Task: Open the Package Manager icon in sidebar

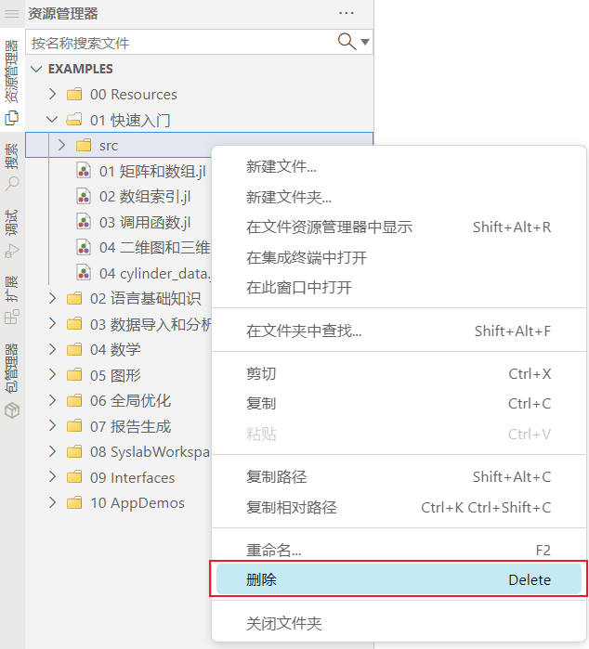Action: 12,409
